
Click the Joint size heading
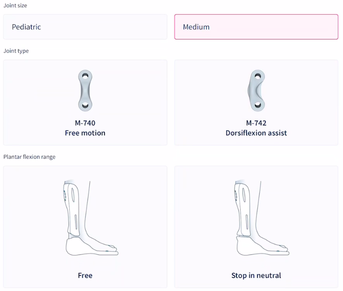[15, 5]
